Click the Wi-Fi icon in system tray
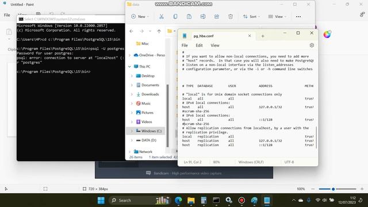This screenshot has width=368, height=207. (318, 200)
